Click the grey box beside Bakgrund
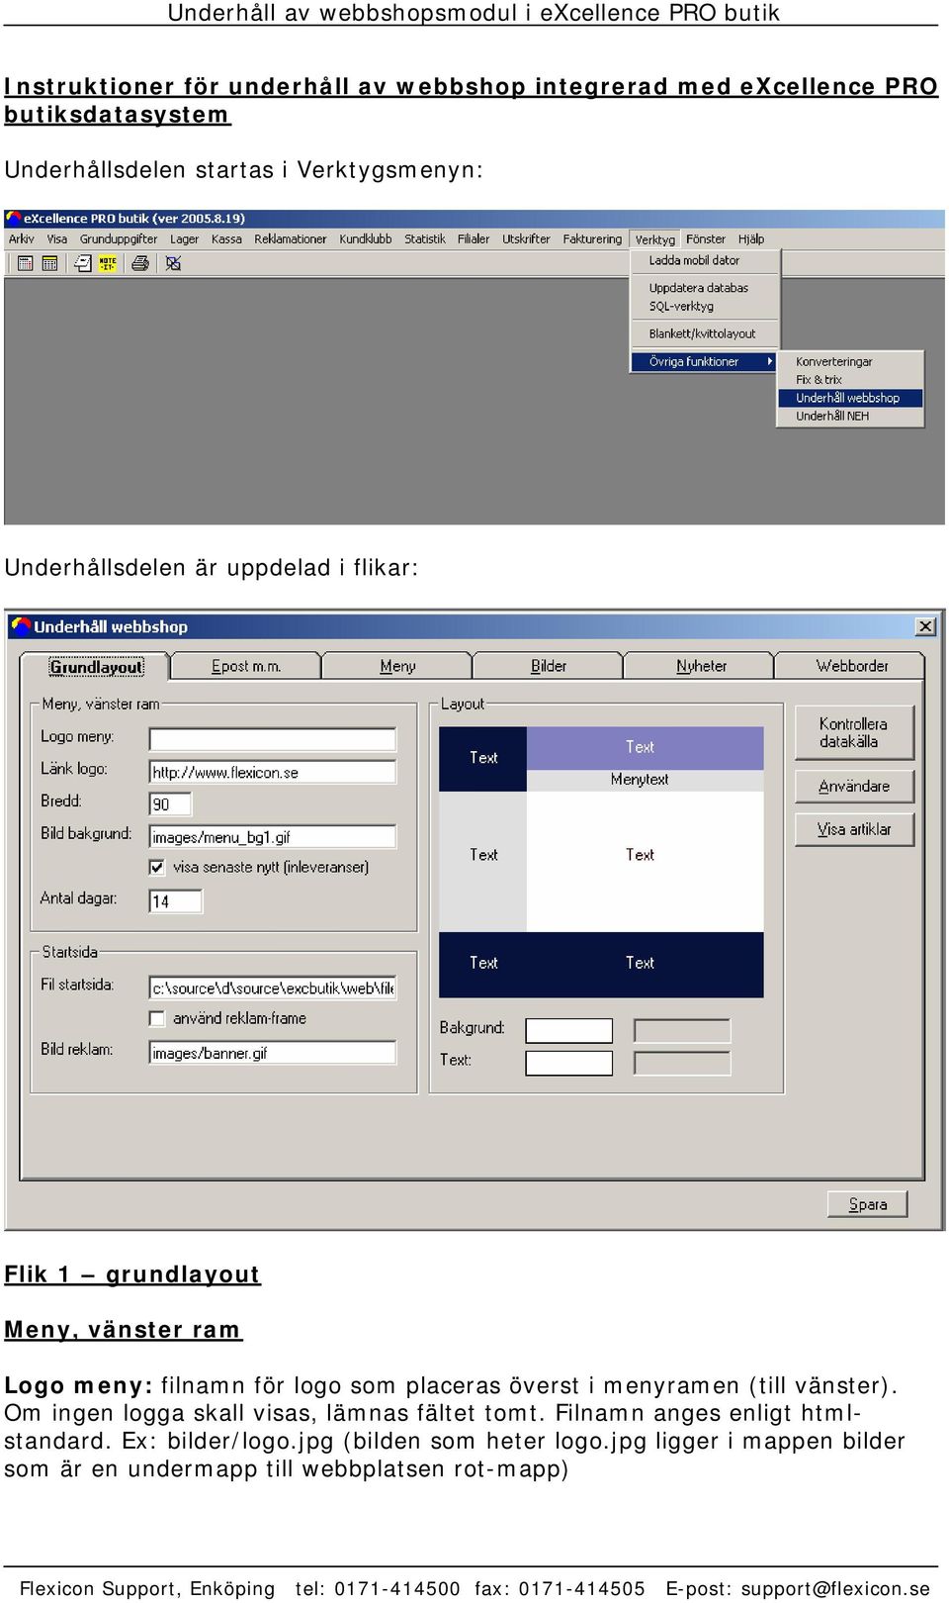 (682, 1030)
